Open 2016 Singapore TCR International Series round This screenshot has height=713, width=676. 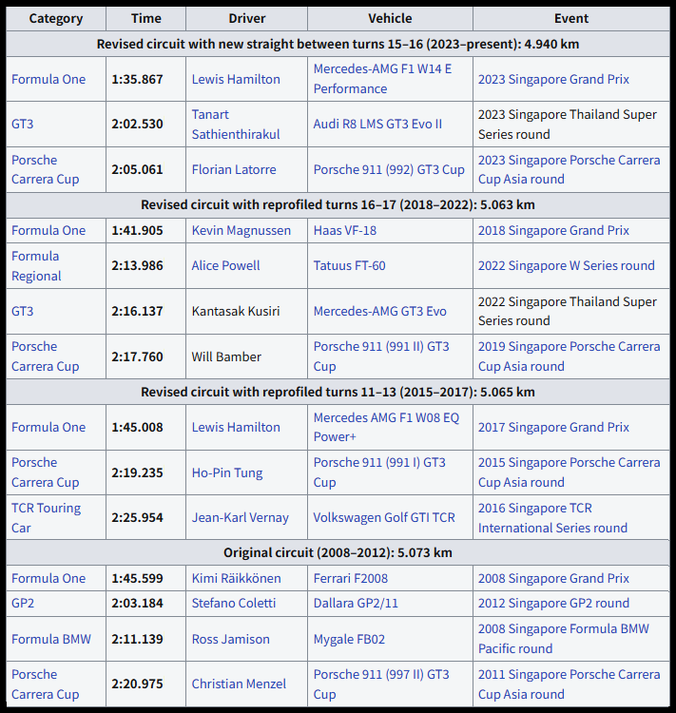552,517
